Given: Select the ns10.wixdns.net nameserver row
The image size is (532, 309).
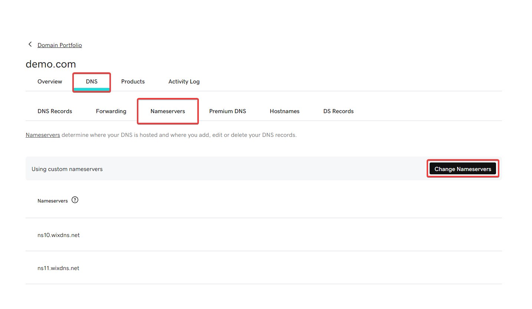Looking at the screenshot, I should 263,235.
